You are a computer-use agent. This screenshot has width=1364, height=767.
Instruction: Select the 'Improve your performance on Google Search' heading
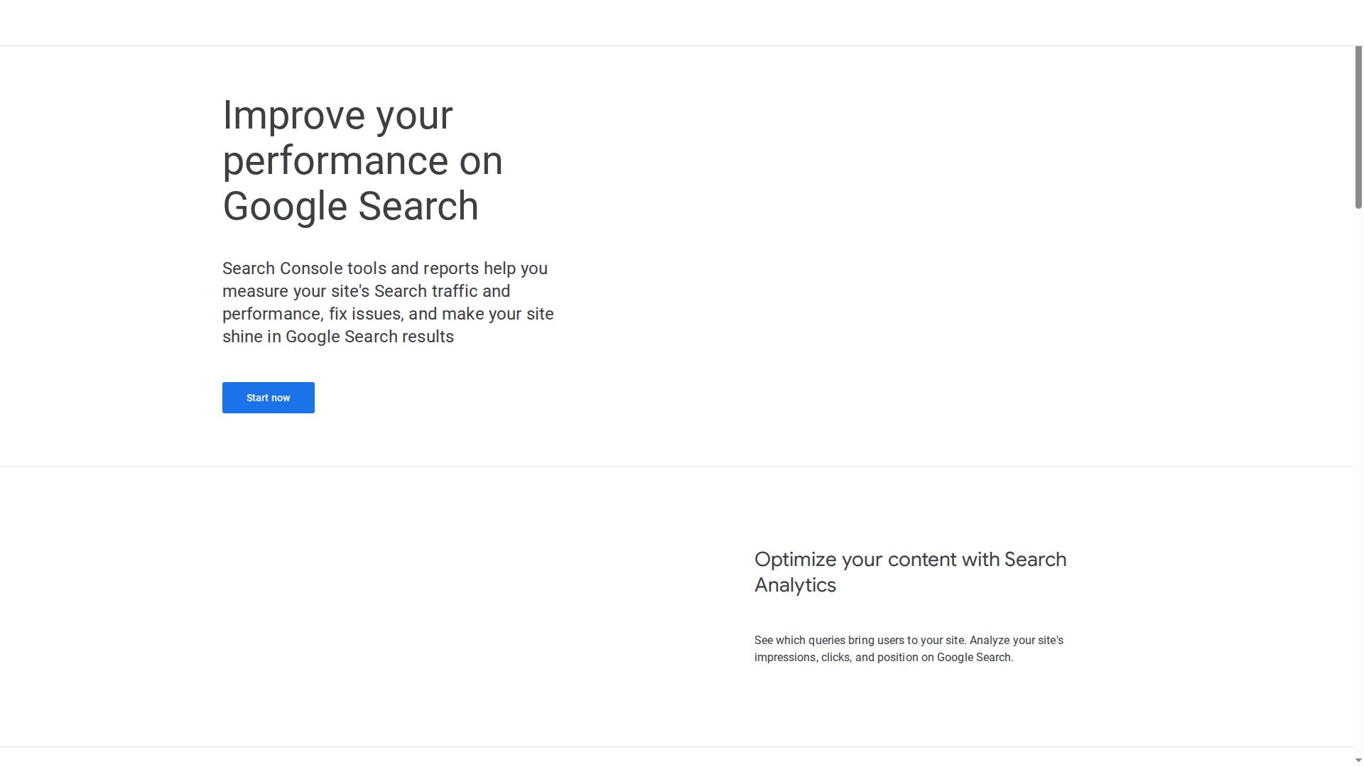pos(362,160)
